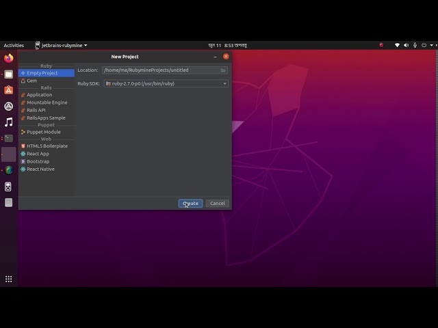Open Rhythmbox music player from the dock

[9, 122]
